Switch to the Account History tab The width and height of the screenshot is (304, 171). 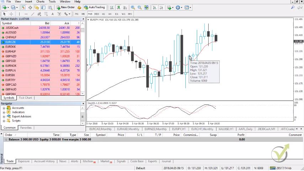pyautogui.click(x=44, y=161)
